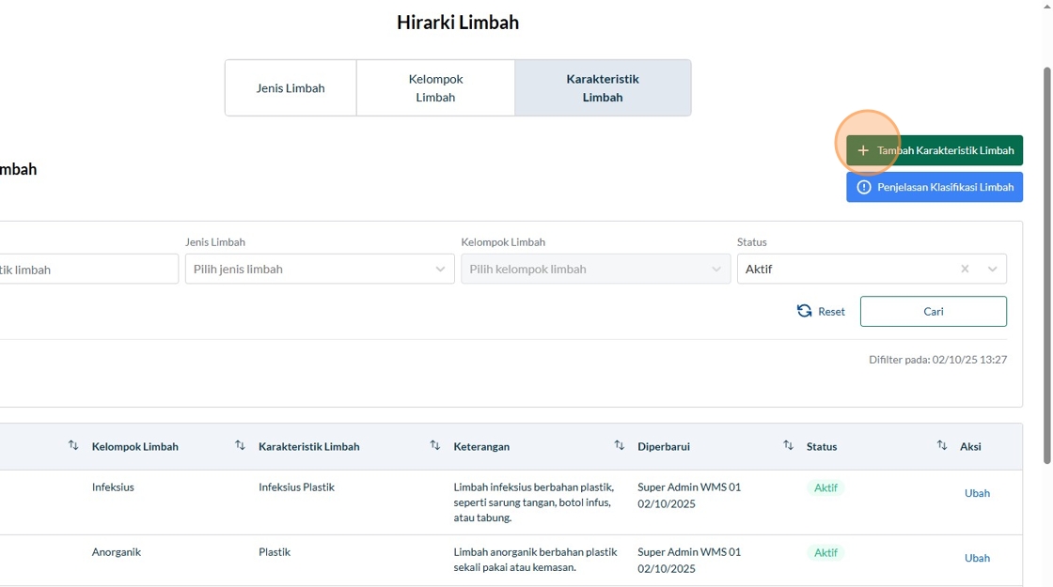Sort table by Karakteristik Limbah column icon
This screenshot has height=587, width=1053.
(x=434, y=445)
